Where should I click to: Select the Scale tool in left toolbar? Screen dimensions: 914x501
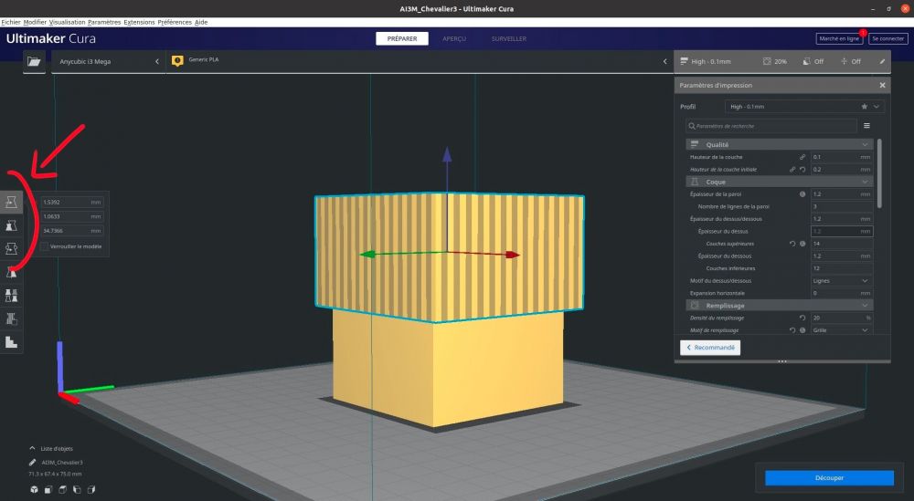click(x=11, y=225)
